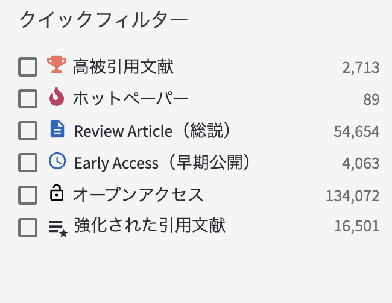
Task: Select the オープンアクセス checkbox
Action: pos(28,195)
